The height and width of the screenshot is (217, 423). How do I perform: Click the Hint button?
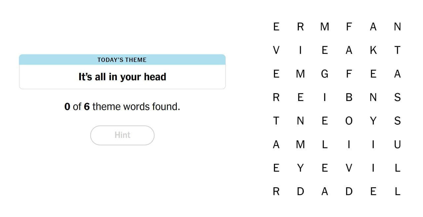[122, 135]
